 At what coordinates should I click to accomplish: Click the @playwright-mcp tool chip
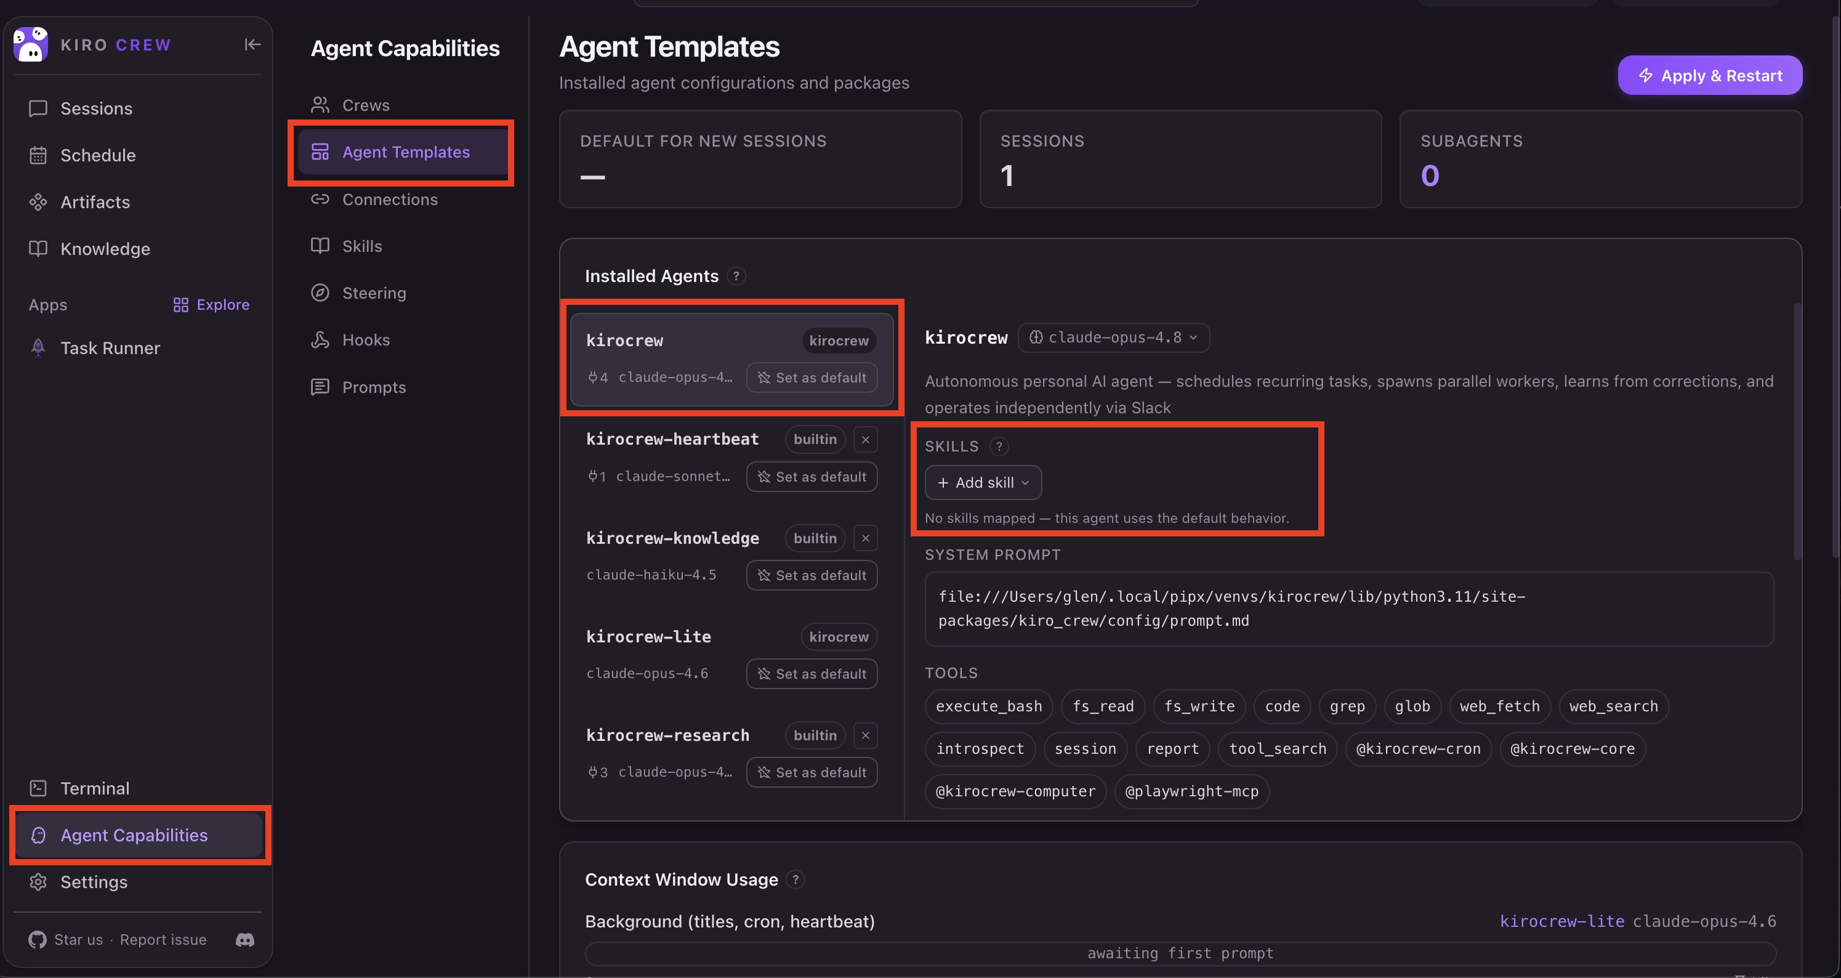point(1192,791)
